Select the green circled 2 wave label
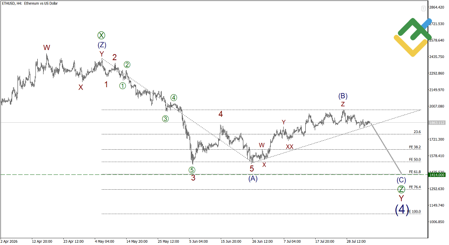The image size is (449, 245). pos(127,65)
